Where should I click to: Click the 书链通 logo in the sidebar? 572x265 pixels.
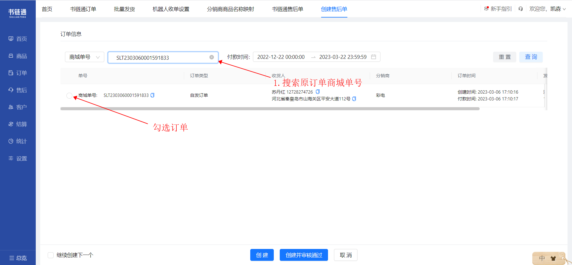point(18,13)
